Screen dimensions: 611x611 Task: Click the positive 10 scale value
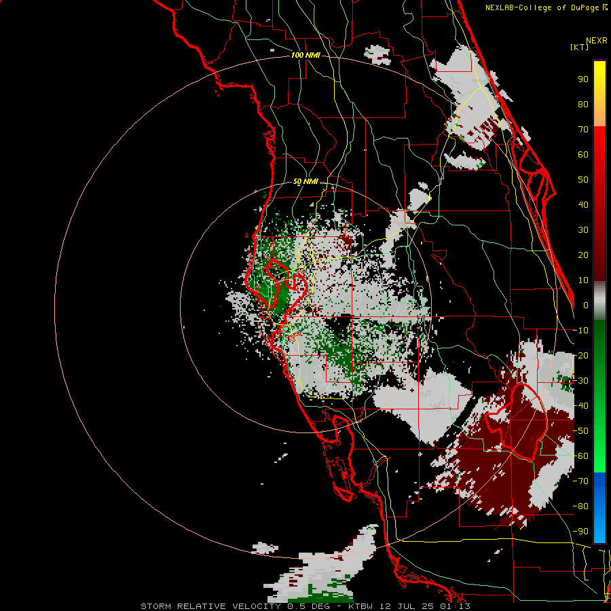tap(583, 280)
